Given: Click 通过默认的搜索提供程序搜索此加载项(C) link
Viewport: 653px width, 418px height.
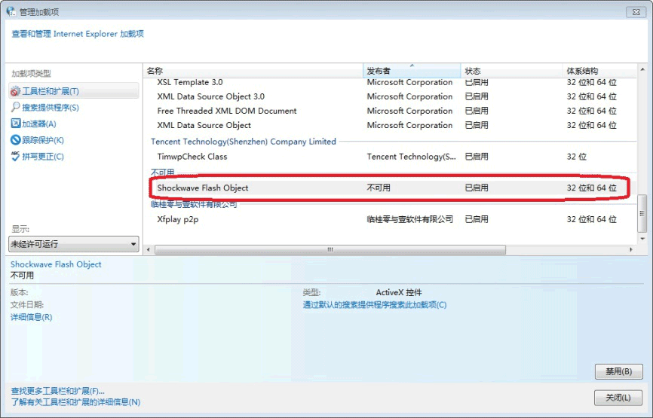Looking at the screenshot, I should click(x=375, y=304).
